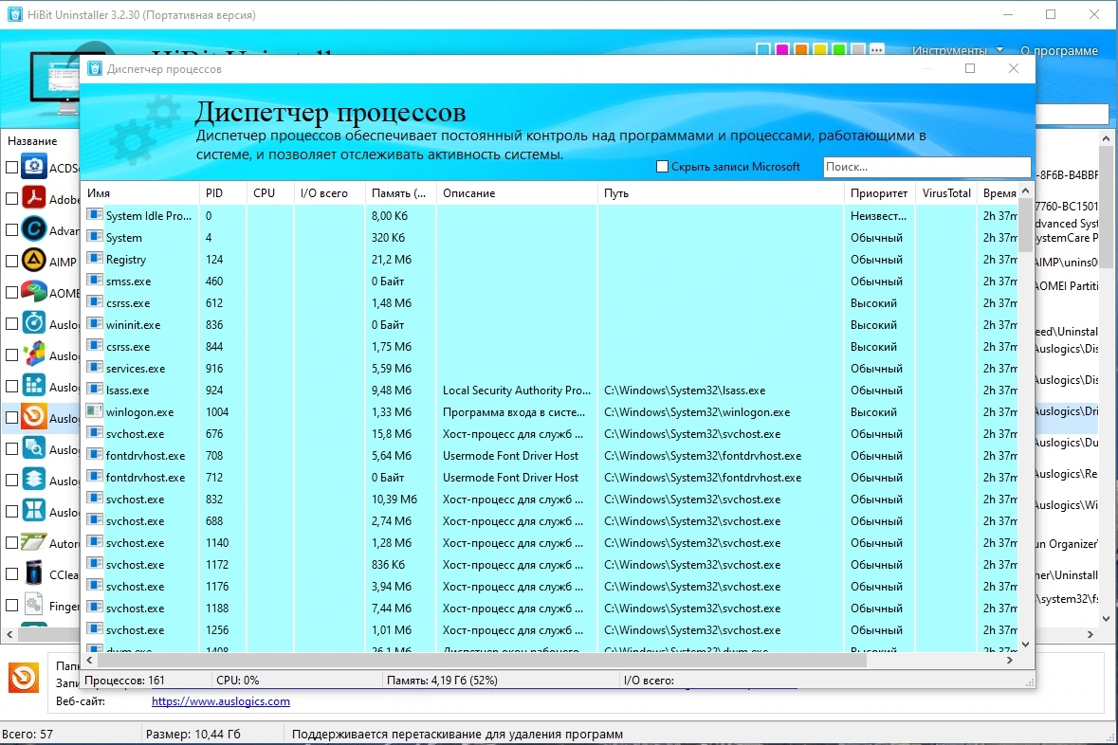Click the Fingerprint gear icon in list
Screen dimensions: 1118x745
point(33,606)
